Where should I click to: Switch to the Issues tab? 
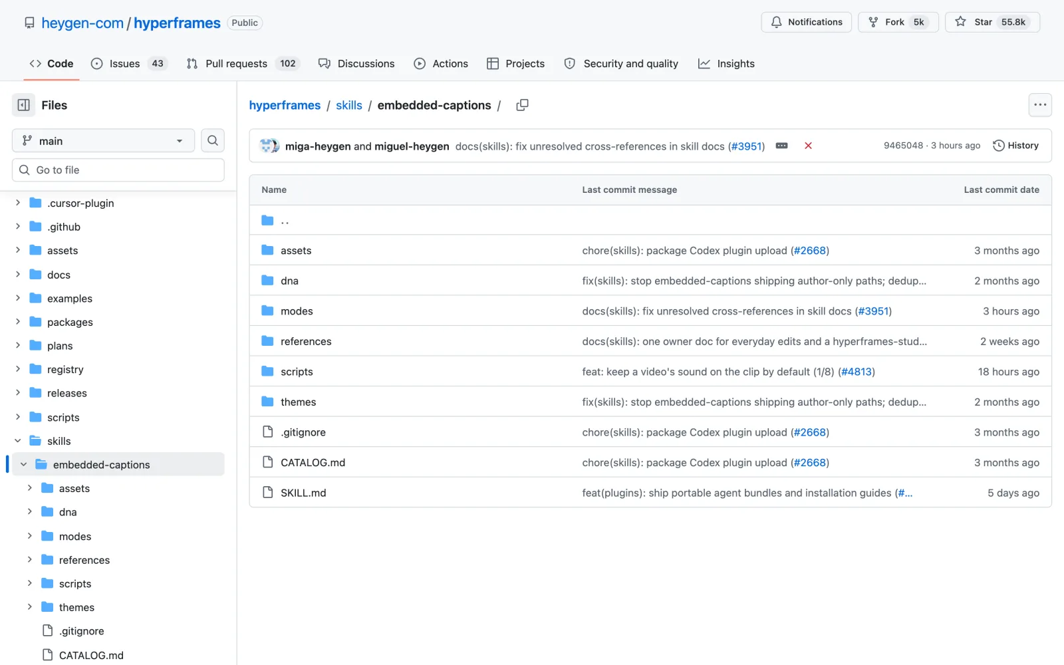click(128, 64)
